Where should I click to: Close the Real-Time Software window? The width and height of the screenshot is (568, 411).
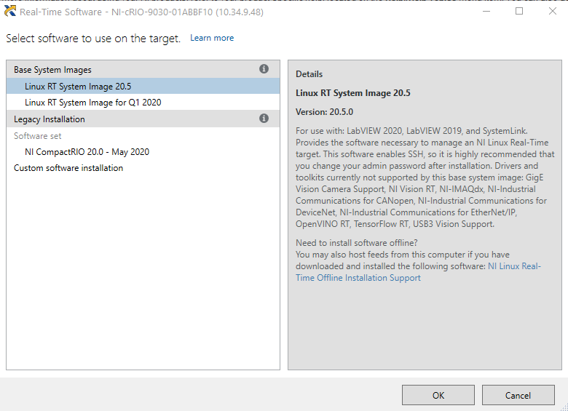tap(553, 12)
